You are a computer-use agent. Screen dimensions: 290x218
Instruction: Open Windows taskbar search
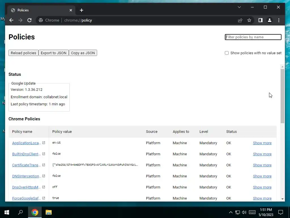pyautogui.click(x=20, y=212)
